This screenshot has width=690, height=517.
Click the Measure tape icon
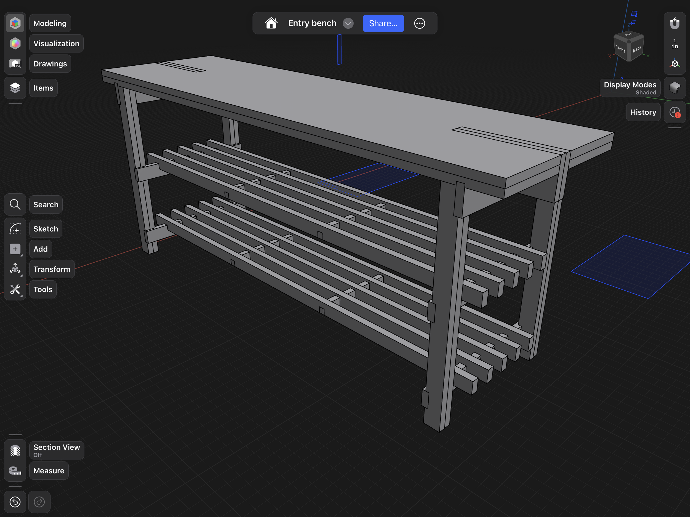click(15, 471)
